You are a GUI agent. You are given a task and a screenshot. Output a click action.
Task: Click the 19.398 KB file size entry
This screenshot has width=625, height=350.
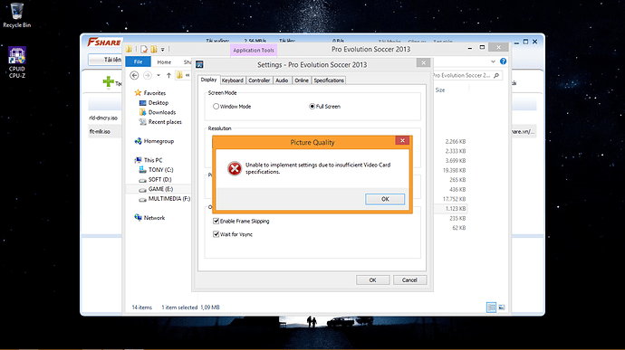454,170
